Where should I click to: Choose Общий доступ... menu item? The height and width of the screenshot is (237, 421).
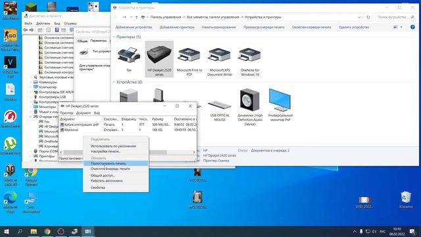(116, 176)
